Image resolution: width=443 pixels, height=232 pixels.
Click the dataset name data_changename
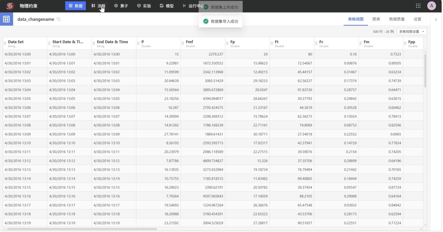click(x=36, y=19)
